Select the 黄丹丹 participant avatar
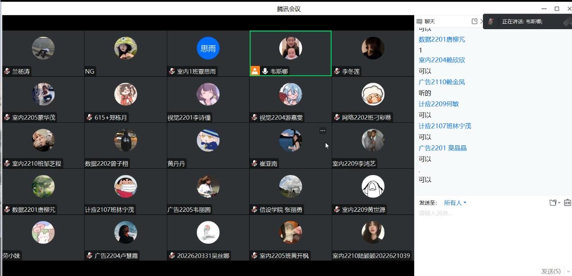Image resolution: width=572 pixels, height=276 pixels. tap(208, 140)
